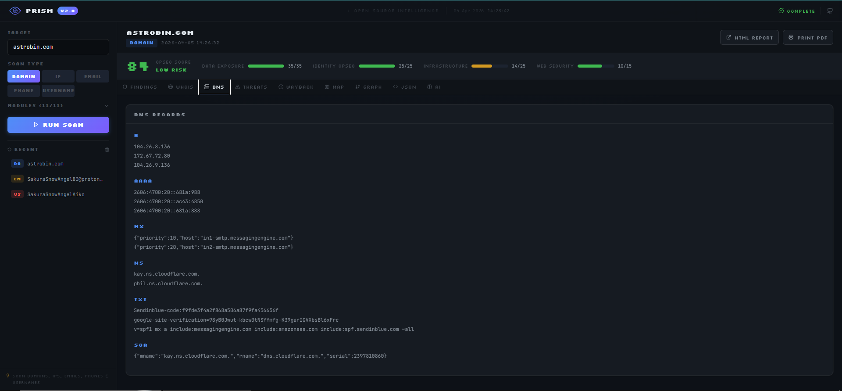Open the Wayback tab
The image size is (842, 391).
[x=296, y=87]
